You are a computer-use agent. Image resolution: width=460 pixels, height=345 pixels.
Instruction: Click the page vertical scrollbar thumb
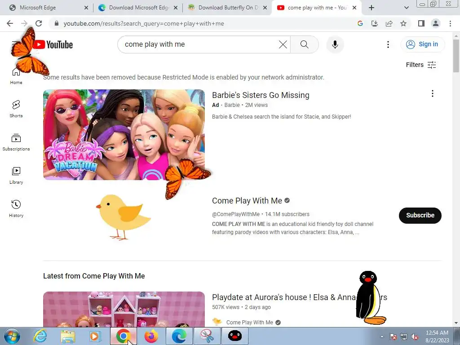click(456, 56)
